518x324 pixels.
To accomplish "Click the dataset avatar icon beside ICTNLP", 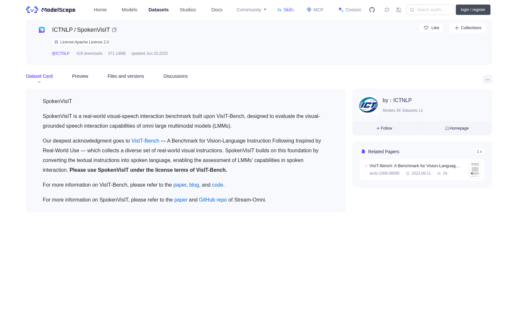I will (x=42, y=30).
